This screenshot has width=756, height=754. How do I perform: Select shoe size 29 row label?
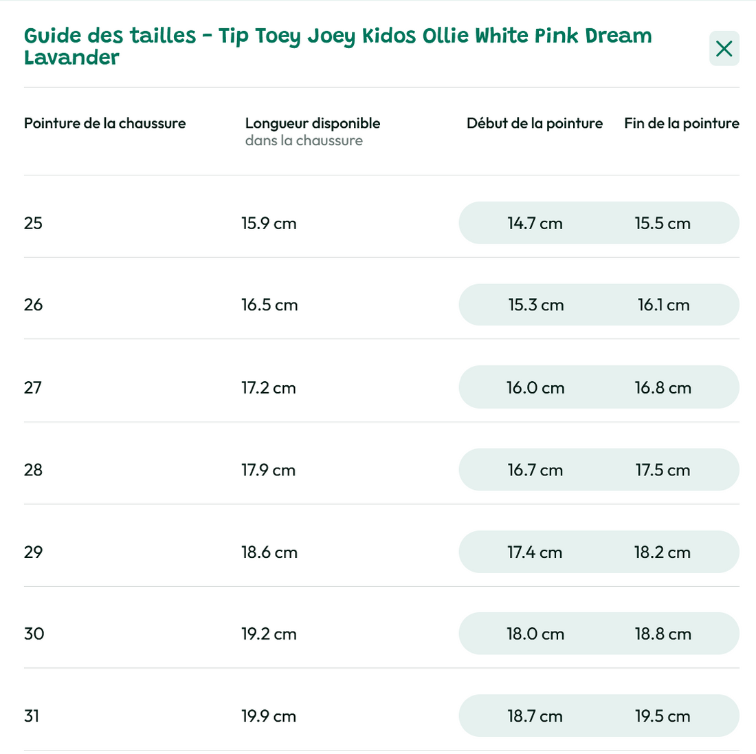[x=33, y=552]
